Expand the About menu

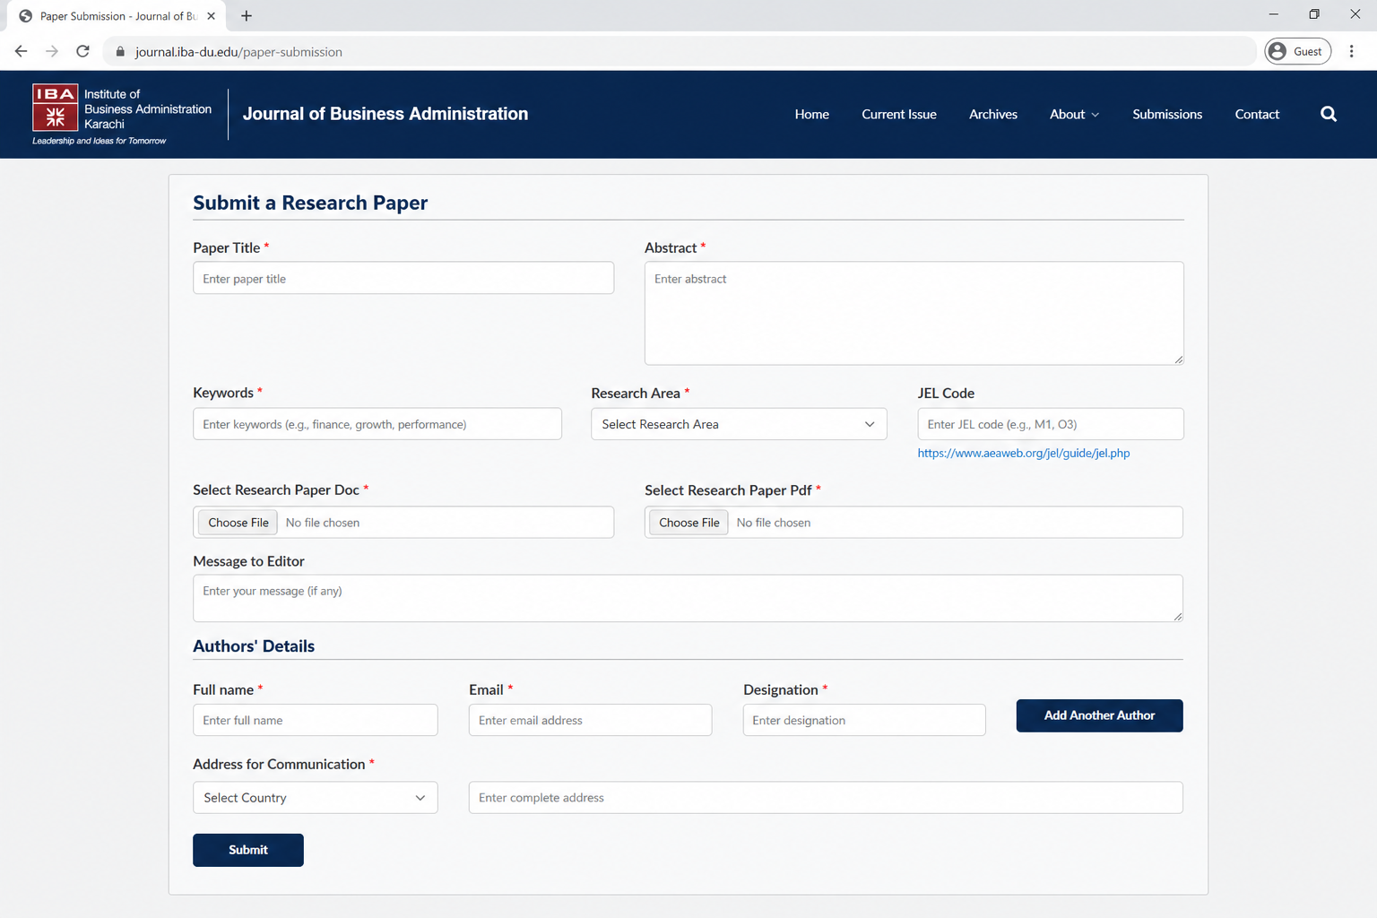click(1074, 114)
